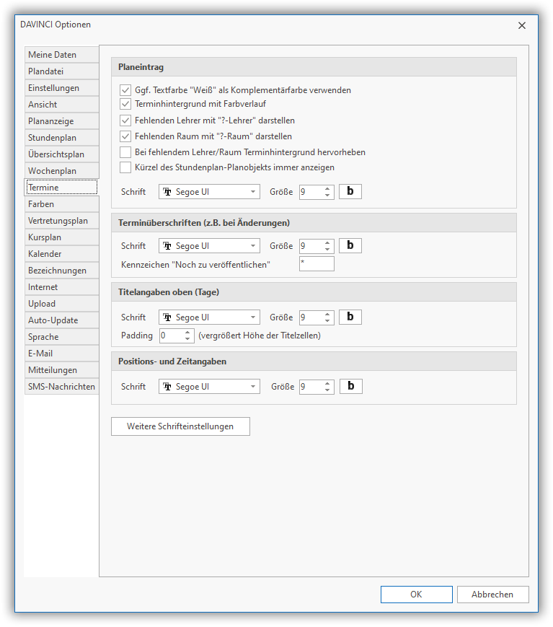The image size is (553, 627).
Task: Toggle bold for Titelangaben oben font
Action: (350, 317)
